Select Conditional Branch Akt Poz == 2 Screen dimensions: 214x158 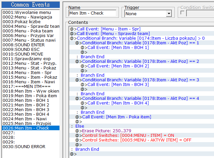pos(142,61)
